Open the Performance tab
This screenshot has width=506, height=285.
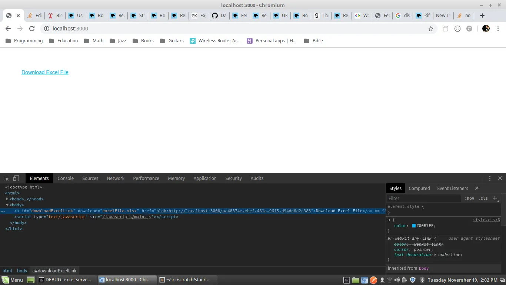(146, 178)
